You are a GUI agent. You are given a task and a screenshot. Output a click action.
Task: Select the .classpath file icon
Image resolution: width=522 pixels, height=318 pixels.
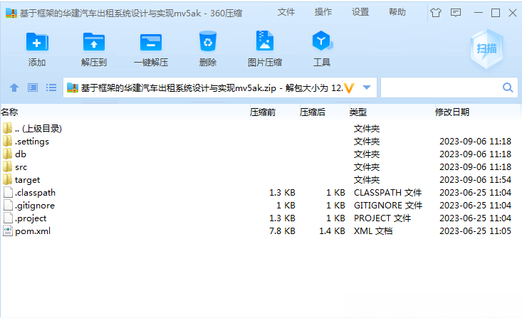pyautogui.click(x=8, y=192)
